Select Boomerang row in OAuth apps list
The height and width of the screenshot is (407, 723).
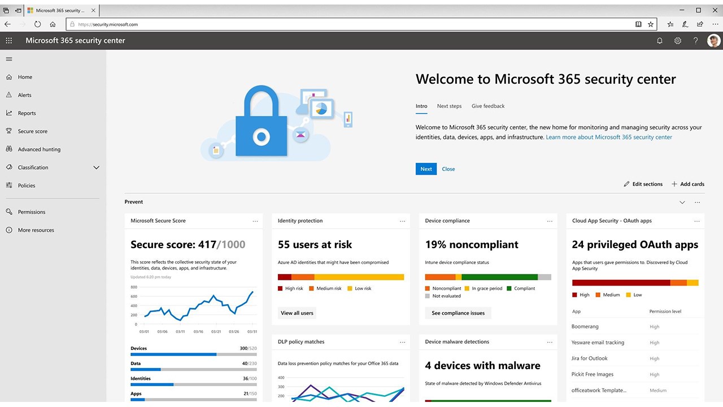click(635, 327)
